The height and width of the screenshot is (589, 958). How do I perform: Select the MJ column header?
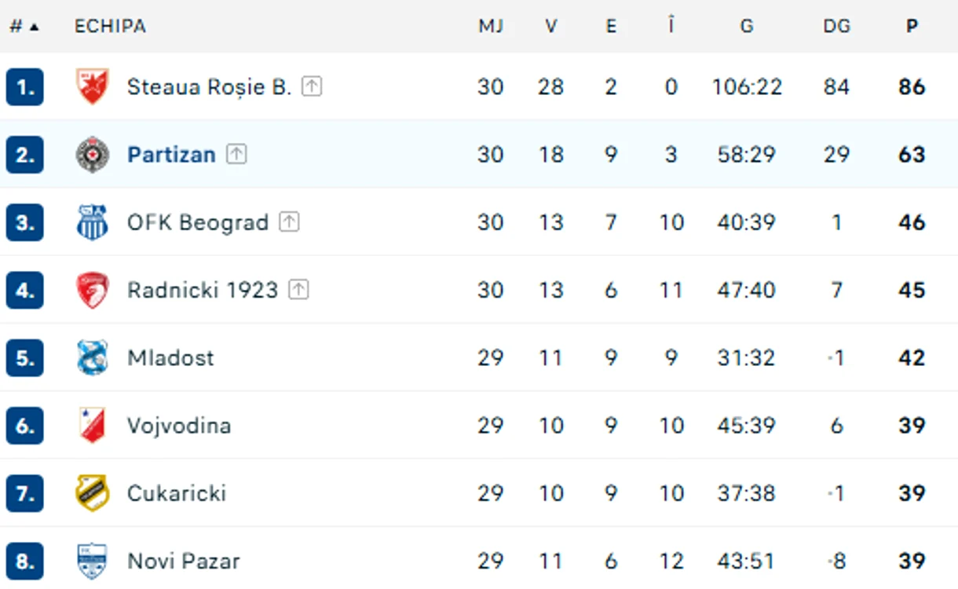tap(491, 26)
